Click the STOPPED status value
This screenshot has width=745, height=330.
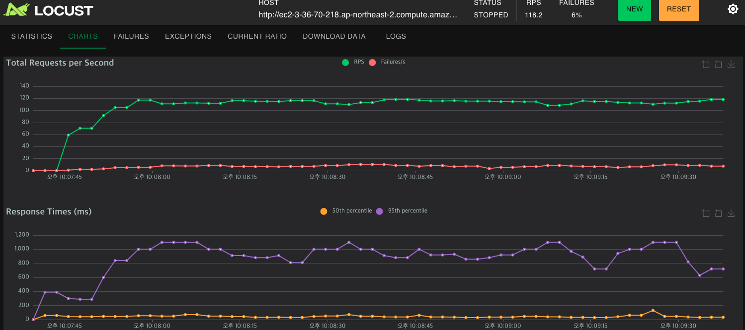[x=491, y=15]
